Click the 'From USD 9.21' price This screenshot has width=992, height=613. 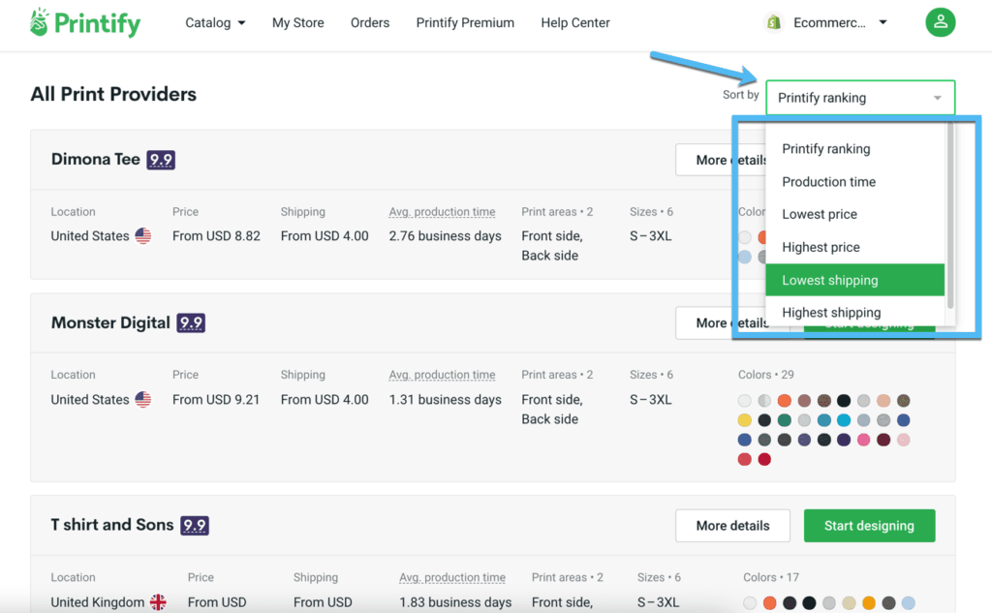point(216,400)
